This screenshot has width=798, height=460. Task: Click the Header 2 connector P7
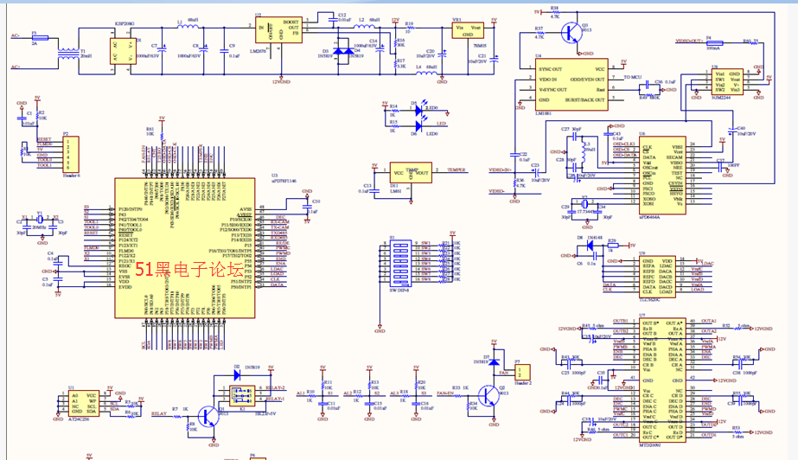click(x=521, y=372)
